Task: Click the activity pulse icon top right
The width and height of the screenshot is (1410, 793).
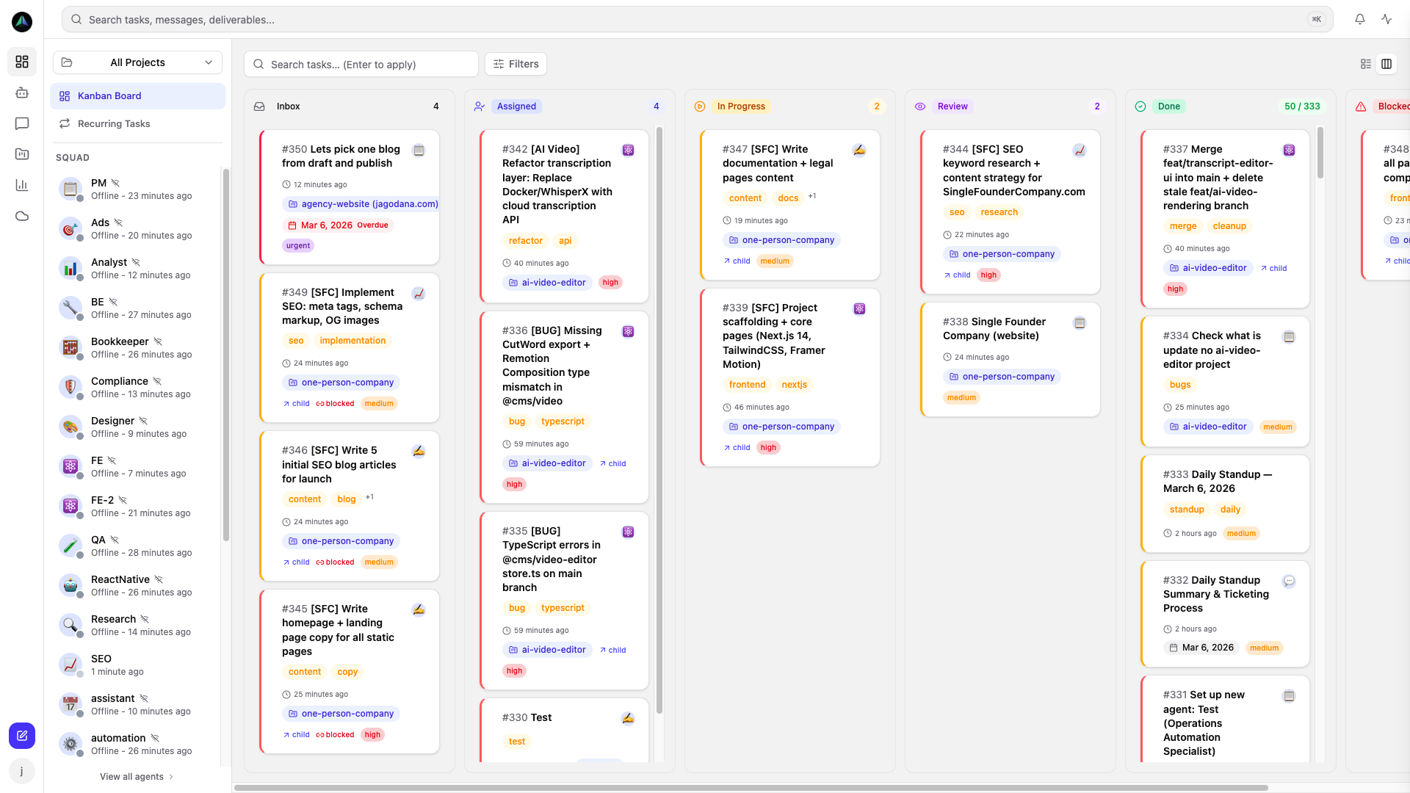Action: coord(1386,19)
